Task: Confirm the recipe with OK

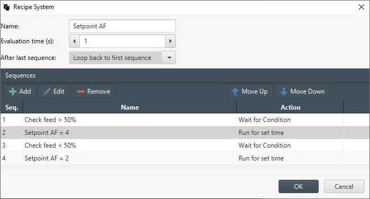Action: [x=298, y=187]
